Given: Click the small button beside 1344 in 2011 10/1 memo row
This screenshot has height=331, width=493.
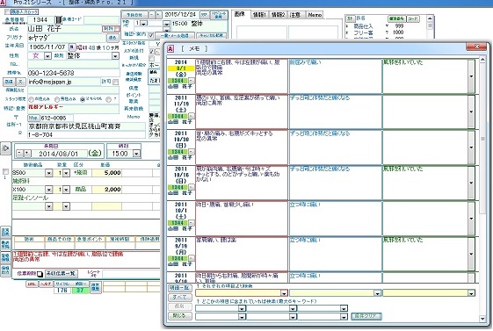Looking at the screenshot, I should pos(191,223).
